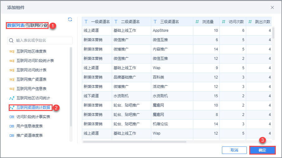Click the search magnifier icon
282x158 pixels.
pyautogui.click(x=11, y=40)
